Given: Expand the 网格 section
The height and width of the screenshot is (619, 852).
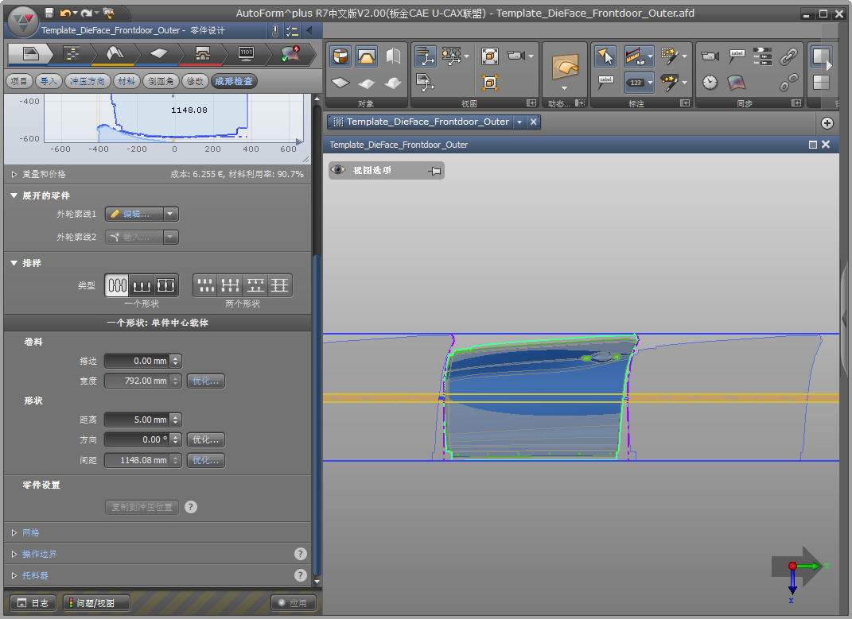Looking at the screenshot, I should click(x=30, y=532).
